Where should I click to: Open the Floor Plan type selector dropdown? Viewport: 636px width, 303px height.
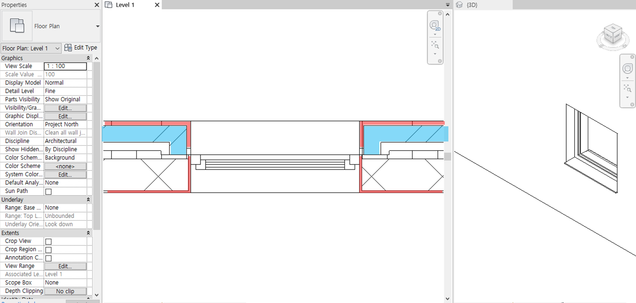pyautogui.click(x=98, y=26)
